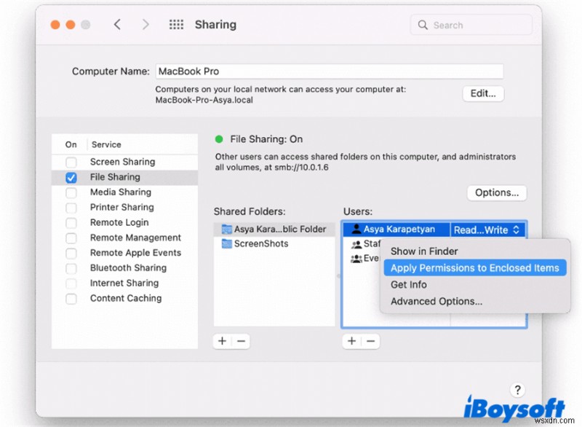
Task: Choose Show in Finder from the menu
Action: [424, 251]
